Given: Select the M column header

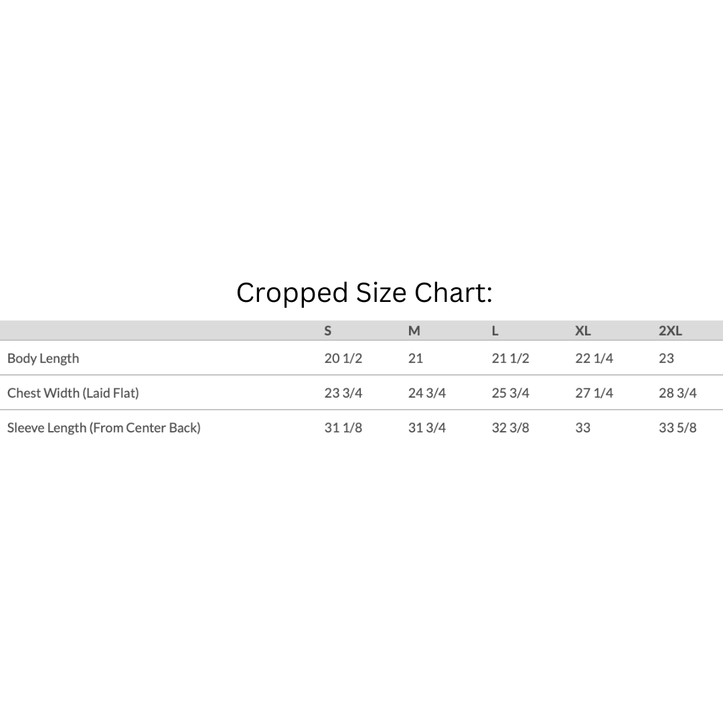Looking at the screenshot, I should click(414, 331).
